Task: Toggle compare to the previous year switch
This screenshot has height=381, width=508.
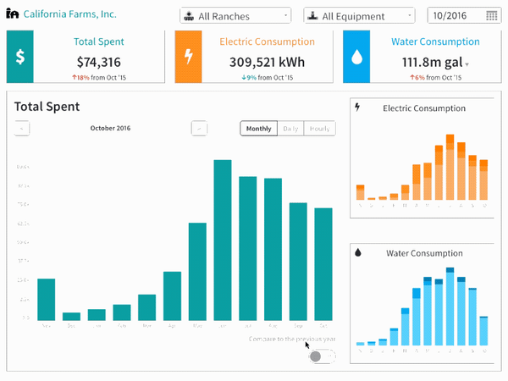Action: 322,356
